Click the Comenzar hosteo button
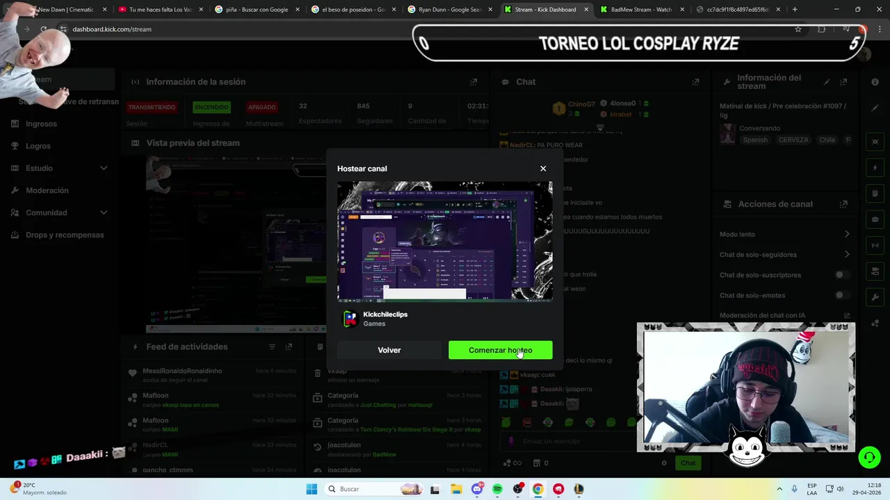Screen dimensions: 890x500 coord(501,350)
